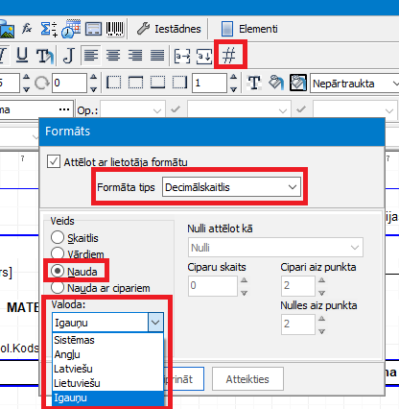399x409 pixels.
Task: Collapse the Valoda language dropdown
Action: tap(155, 323)
